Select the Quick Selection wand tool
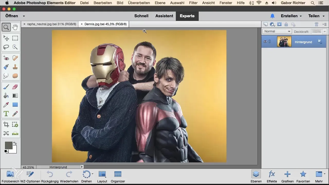 coord(15,47)
